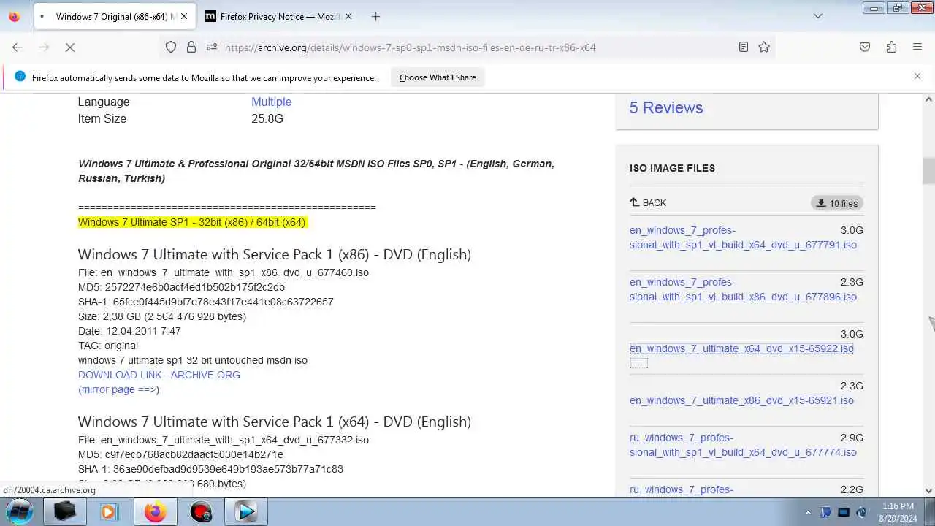Screen dimensions: 935x526
Task: Open the Extensions puzzle icon
Action: 891,47
